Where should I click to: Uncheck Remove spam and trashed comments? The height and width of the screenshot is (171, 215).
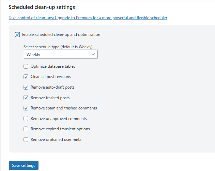pos(26,108)
